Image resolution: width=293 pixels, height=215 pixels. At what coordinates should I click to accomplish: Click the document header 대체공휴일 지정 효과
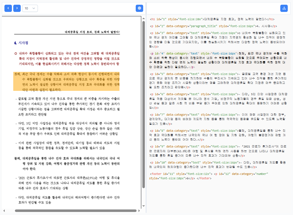[92, 32]
